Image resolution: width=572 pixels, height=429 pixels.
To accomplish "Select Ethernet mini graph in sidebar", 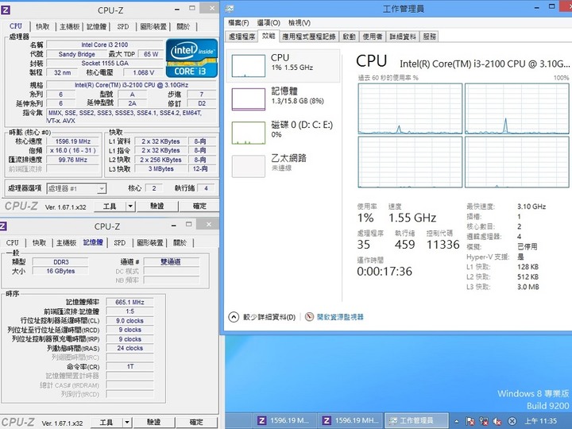I will tap(249, 166).
